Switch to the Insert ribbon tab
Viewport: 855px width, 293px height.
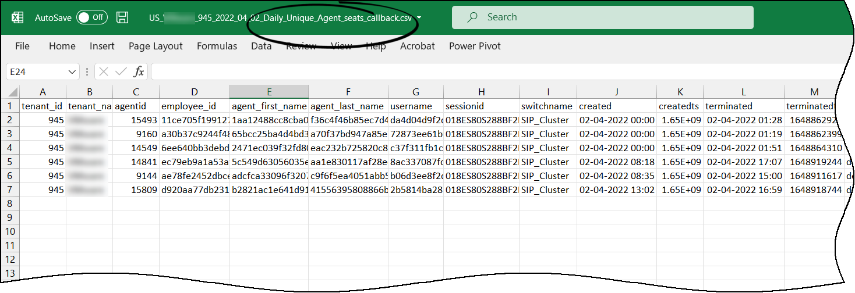[x=102, y=46]
